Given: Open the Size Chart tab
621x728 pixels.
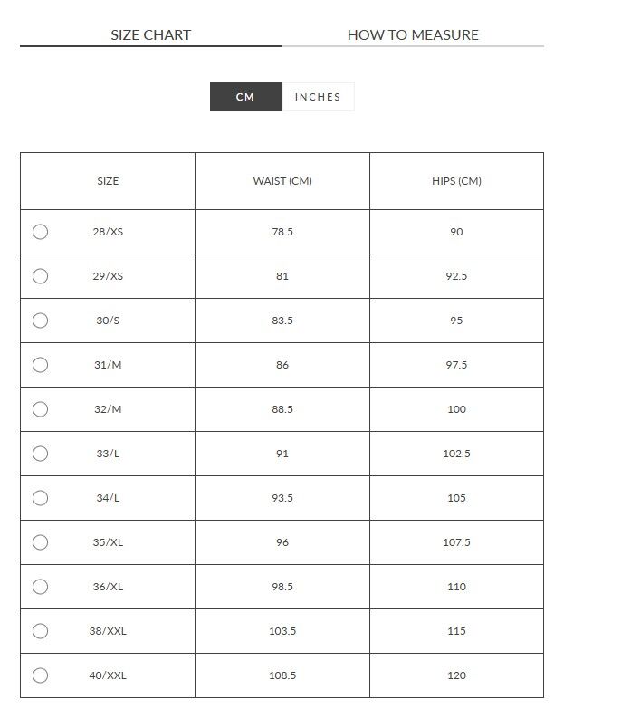Looking at the screenshot, I should click(151, 34).
